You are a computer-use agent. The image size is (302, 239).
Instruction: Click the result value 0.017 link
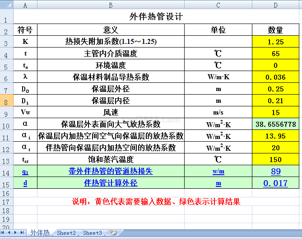pyautogui.click(x=275, y=183)
